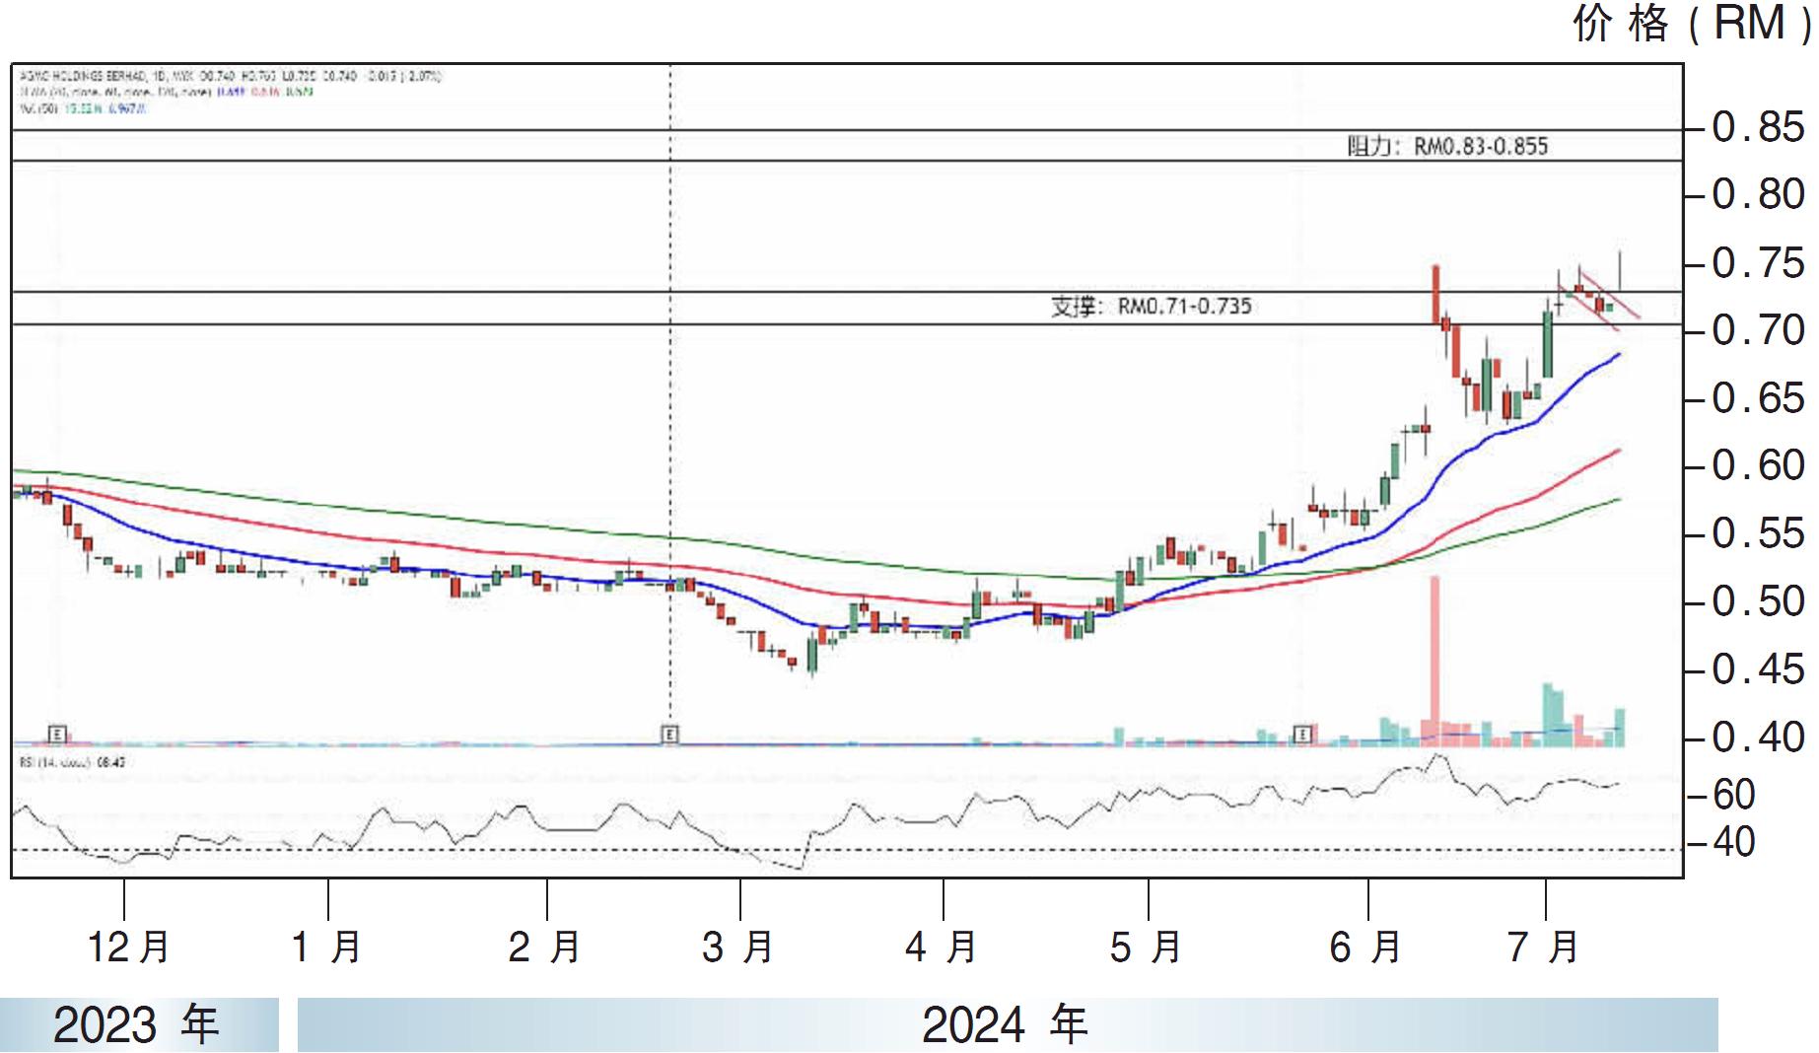This screenshot has height=1053, width=1819.
Task: Click the tall green volume bar at start of July
Action: point(1547,714)
